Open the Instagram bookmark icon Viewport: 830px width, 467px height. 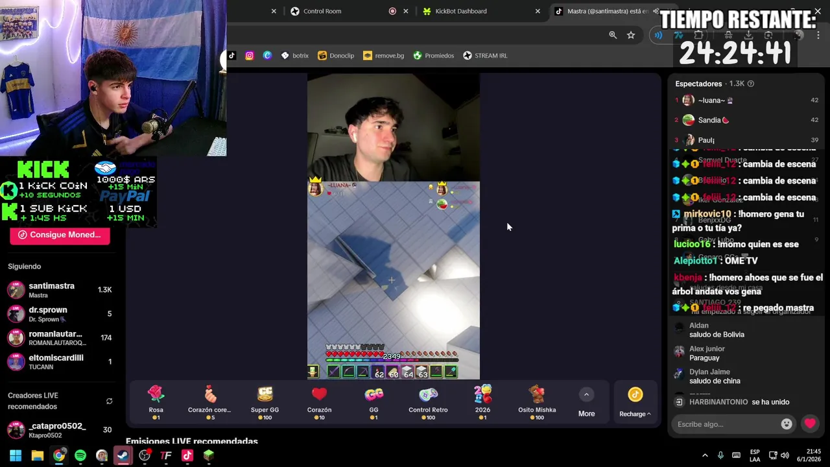click(250, 56)
